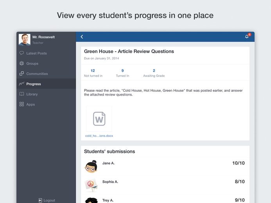Click the Latest Posts speech bubble icon
This screenshot has height=203, width=271.
click(x=22, y=53)
